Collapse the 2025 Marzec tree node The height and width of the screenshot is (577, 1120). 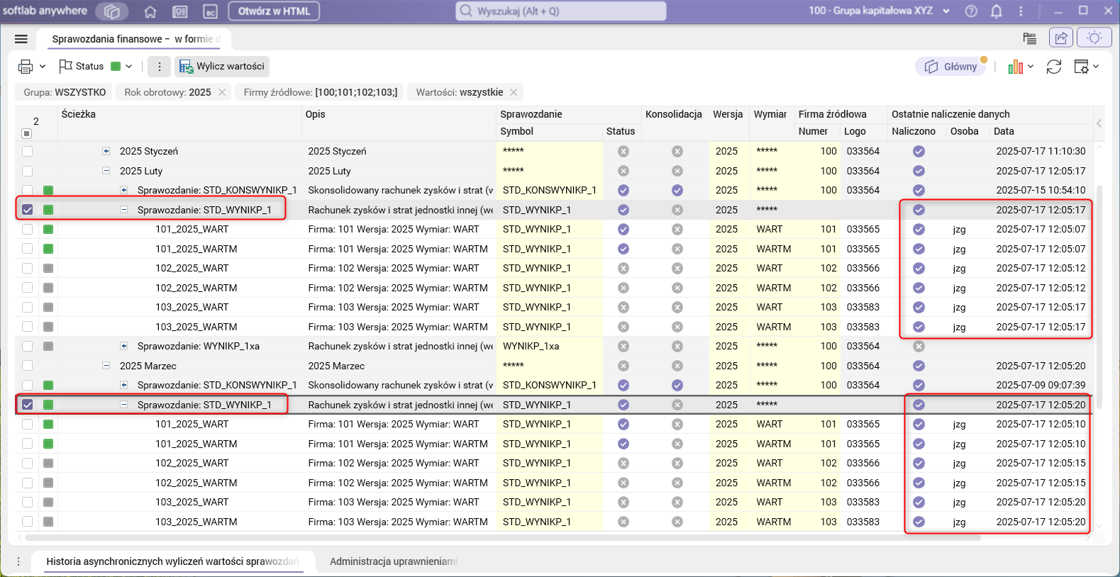(106, 366)
